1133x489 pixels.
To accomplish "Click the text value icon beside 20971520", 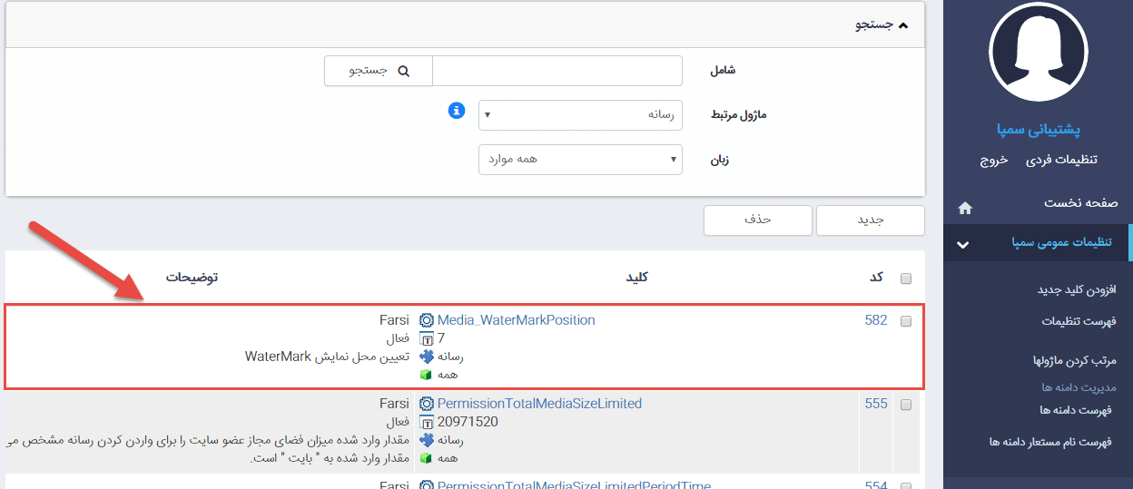I will click(426, 422).
